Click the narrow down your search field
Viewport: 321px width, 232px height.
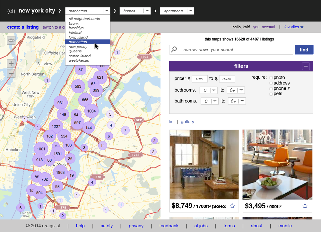click(231, 49)
